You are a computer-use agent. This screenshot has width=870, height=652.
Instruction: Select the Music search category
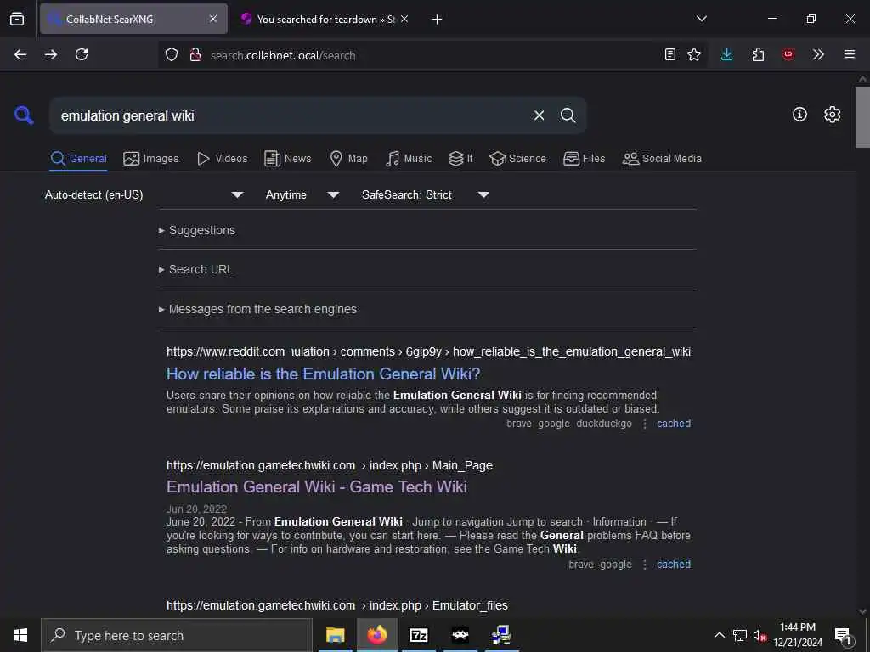pos(409,159)
